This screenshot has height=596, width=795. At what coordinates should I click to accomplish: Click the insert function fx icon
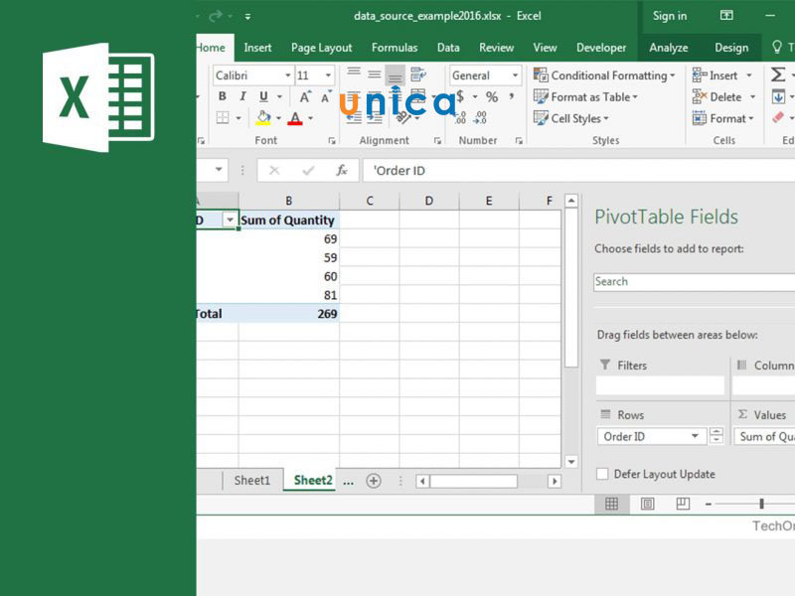(341, 171)
